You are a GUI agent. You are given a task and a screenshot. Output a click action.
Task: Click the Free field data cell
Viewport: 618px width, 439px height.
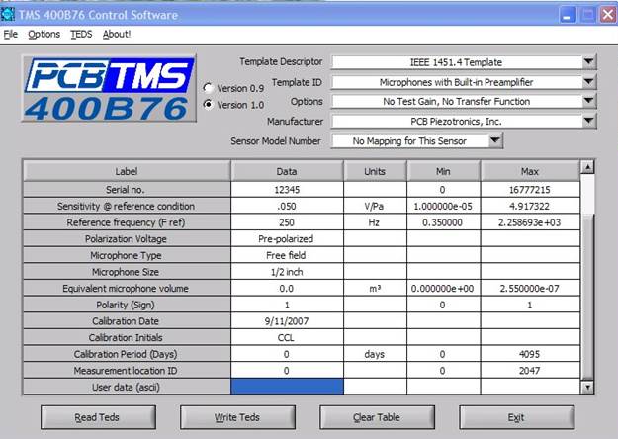pyautogui.click(x=287, y=255)
